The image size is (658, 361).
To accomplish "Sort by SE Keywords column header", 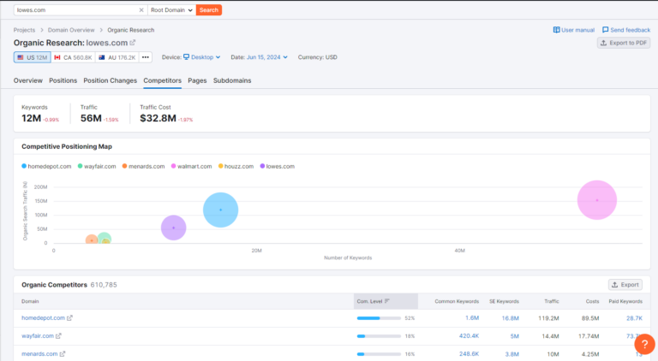I will click(x=504, y=301).
